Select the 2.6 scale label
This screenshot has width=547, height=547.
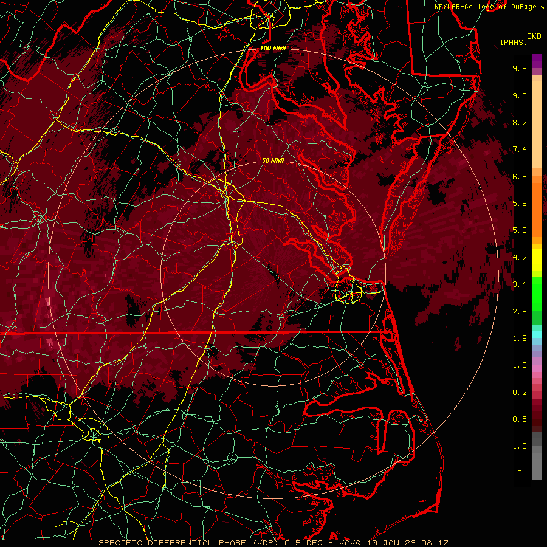[520, 312]
